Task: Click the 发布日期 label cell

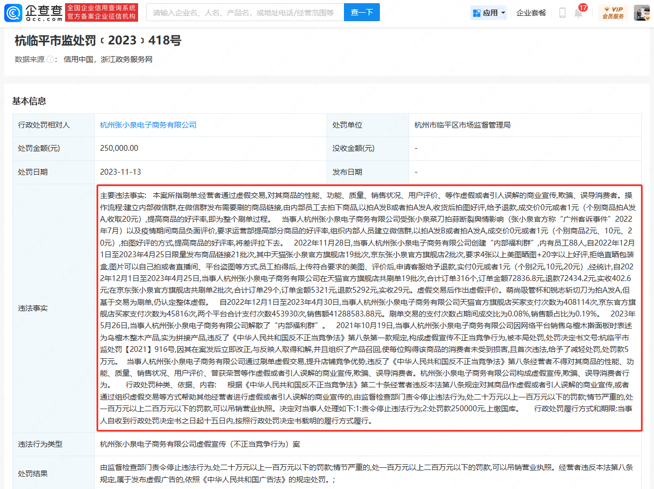Action: click(367, 172)
